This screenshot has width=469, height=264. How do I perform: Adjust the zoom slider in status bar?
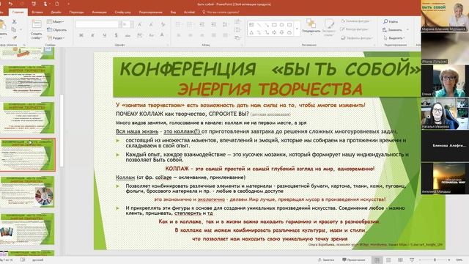point(435,260)
